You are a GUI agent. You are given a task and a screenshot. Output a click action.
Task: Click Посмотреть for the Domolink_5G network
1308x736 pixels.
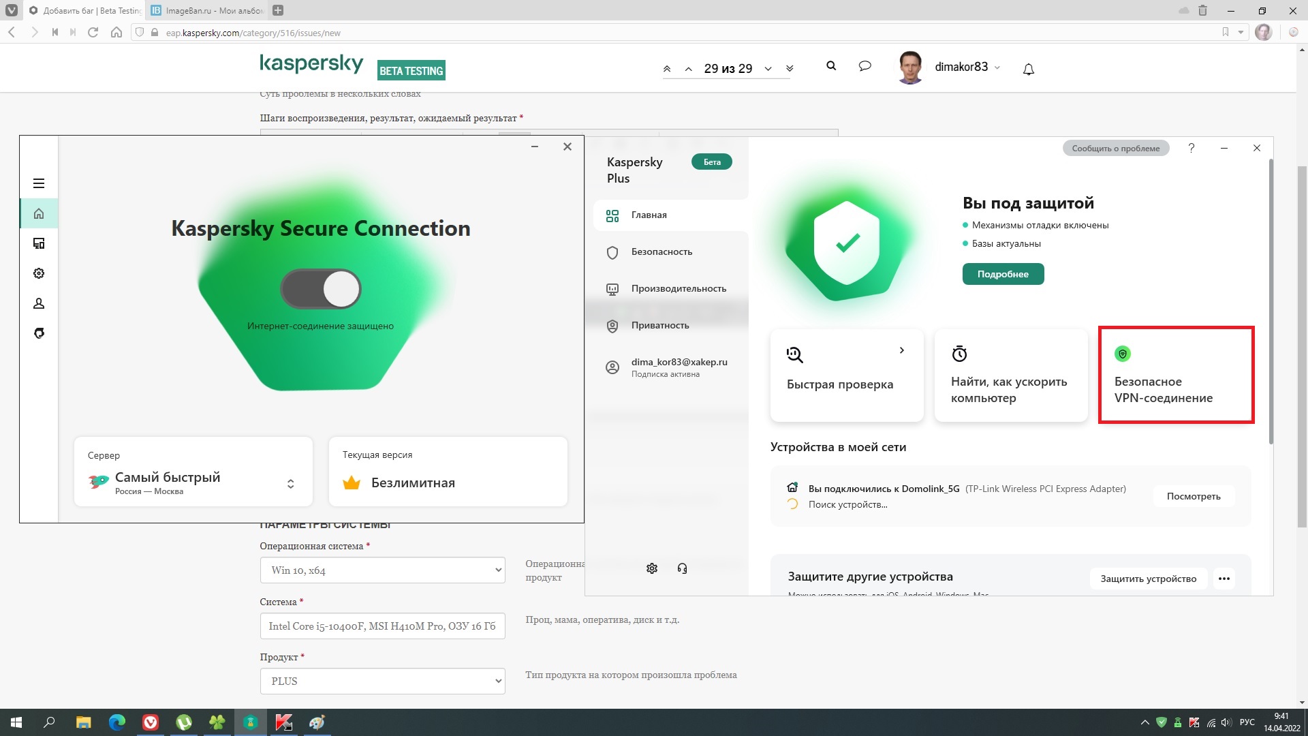1194,496
